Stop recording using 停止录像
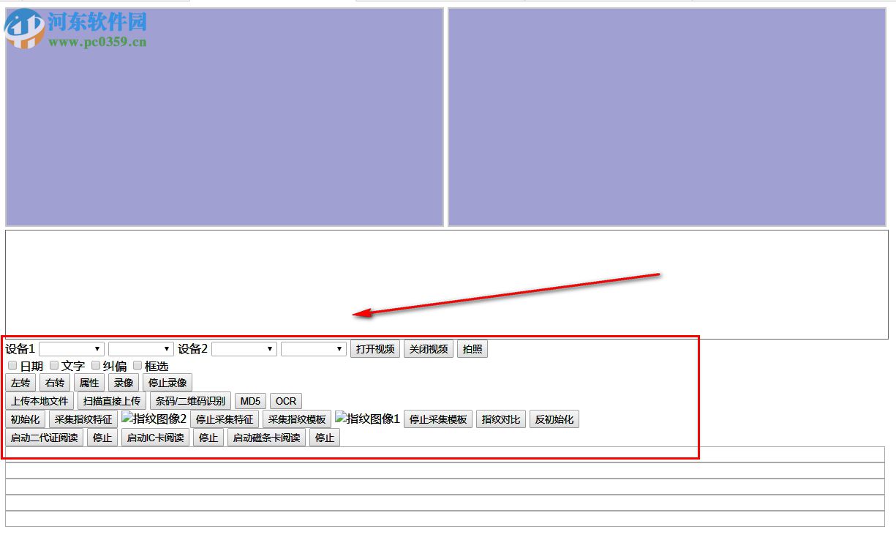Screen dimensions: 896x551 pyautogui.click(x=167, y=382)
